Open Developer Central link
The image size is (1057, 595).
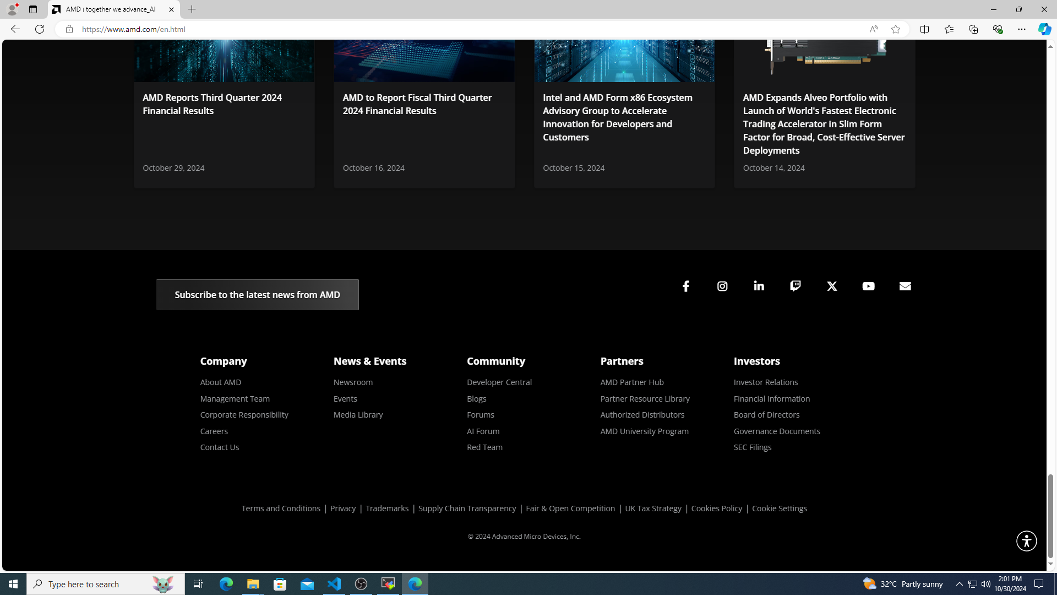[x=499, y=382]
